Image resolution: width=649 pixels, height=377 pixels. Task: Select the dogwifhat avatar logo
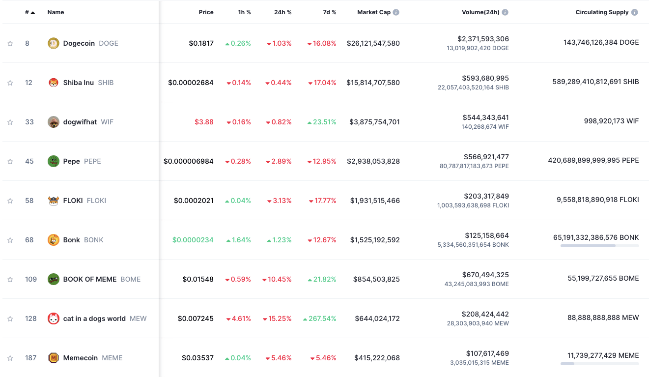[54, 122]
